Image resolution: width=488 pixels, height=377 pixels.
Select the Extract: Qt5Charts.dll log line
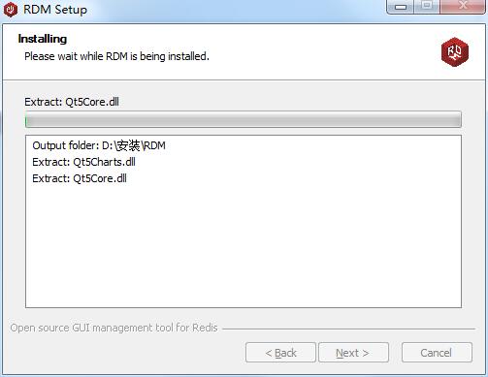pos(83,162)
